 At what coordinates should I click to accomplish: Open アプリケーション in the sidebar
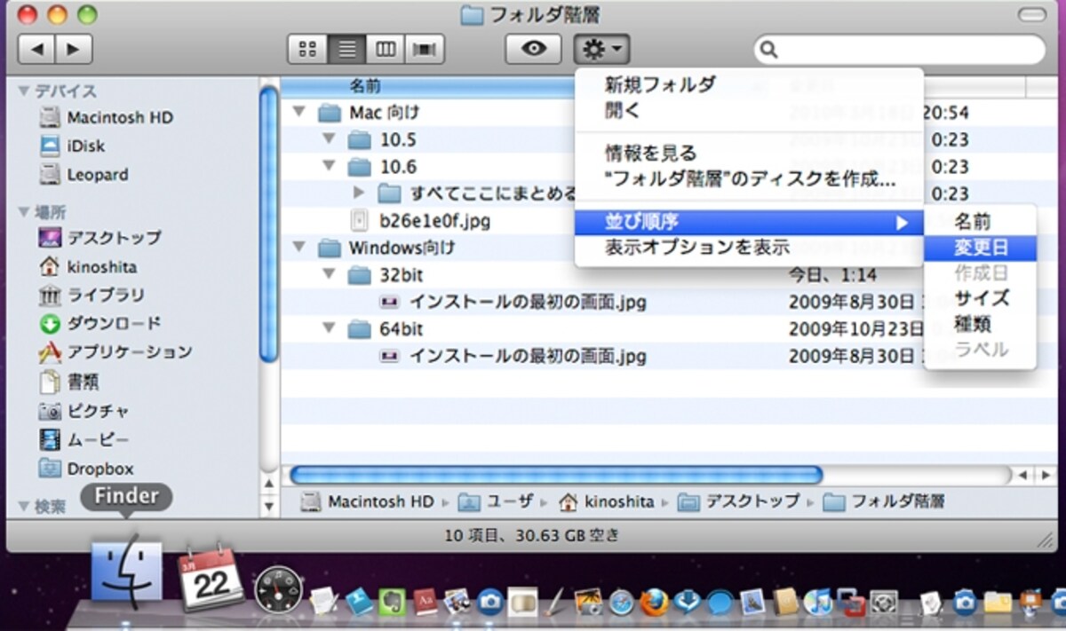point(115,351)
